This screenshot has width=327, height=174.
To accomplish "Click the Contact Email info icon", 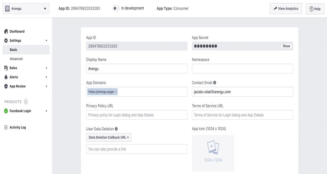I will click(x=215, y=83).
